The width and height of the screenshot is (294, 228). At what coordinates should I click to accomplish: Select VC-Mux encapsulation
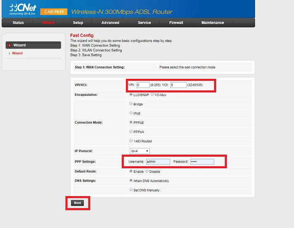152,95
